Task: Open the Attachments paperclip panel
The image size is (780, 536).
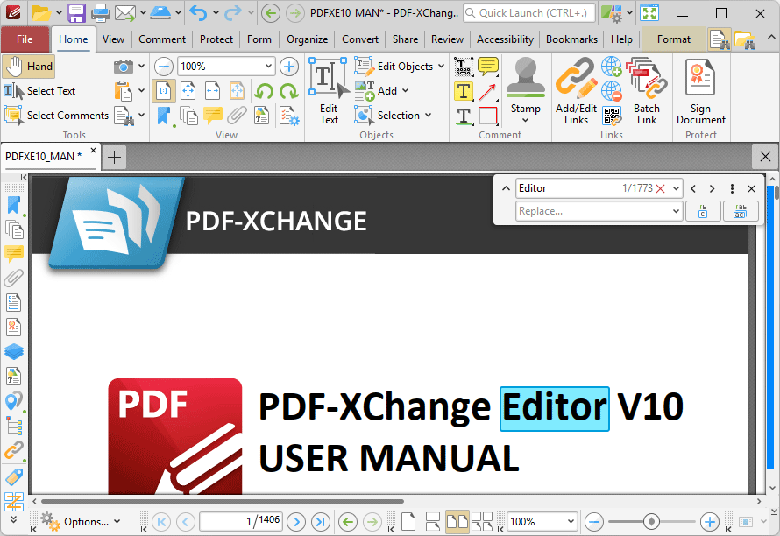Action: pyautogui.click(x=13, y=278)
